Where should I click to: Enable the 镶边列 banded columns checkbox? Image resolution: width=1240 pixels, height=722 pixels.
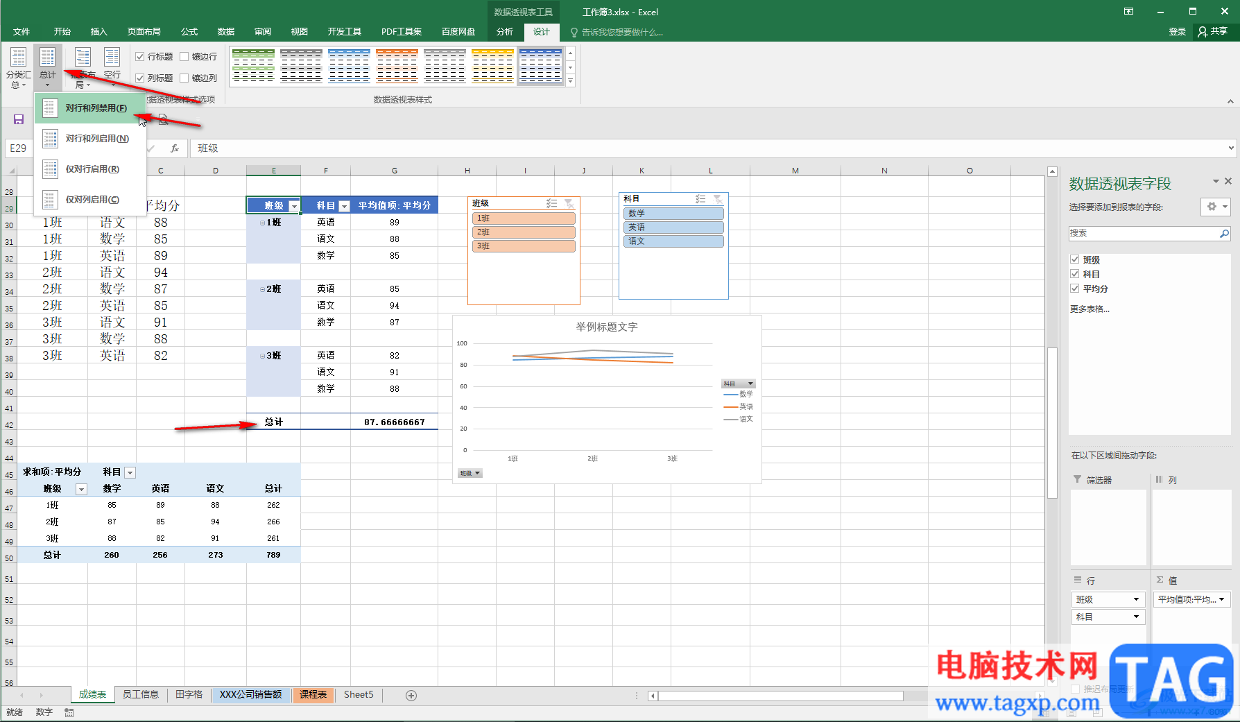click(x=184, y=78)
